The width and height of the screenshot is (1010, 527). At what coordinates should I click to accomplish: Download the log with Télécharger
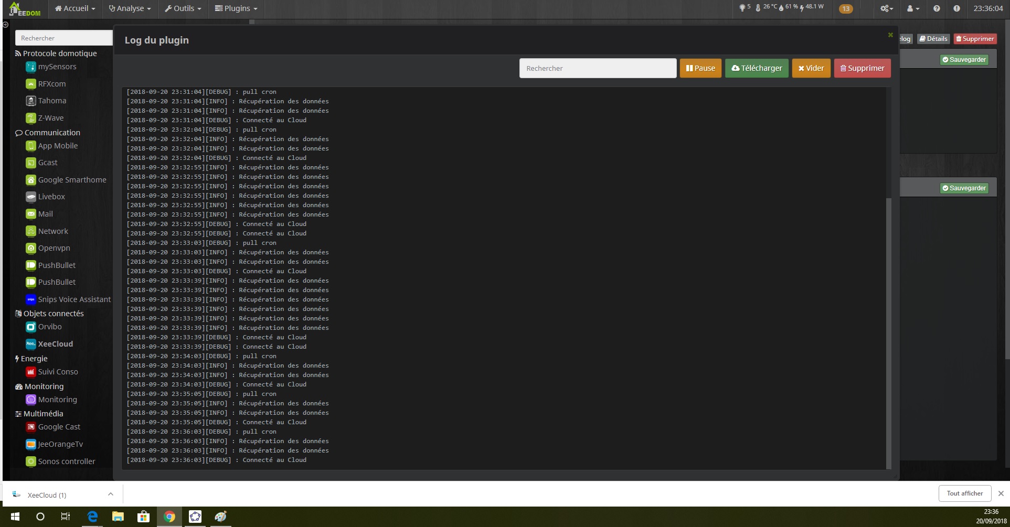[x=757, y=68]
